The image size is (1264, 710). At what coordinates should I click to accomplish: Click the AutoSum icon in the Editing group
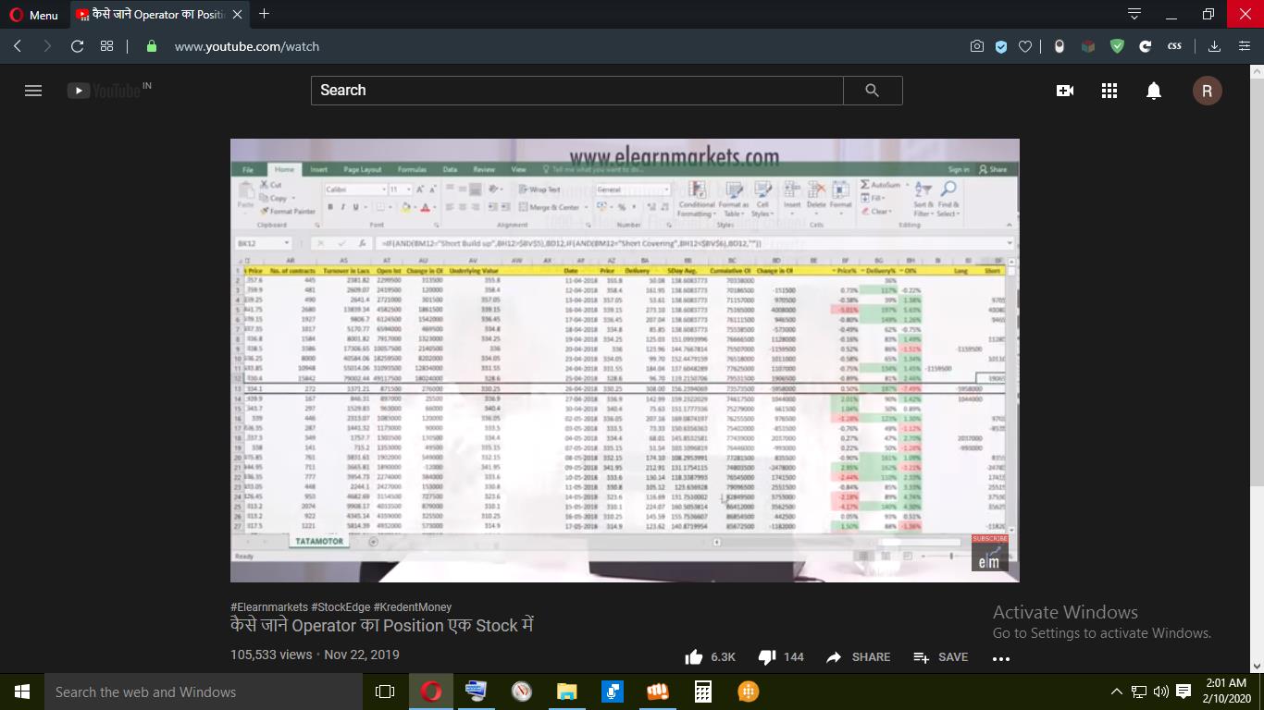tap(864, 183)
